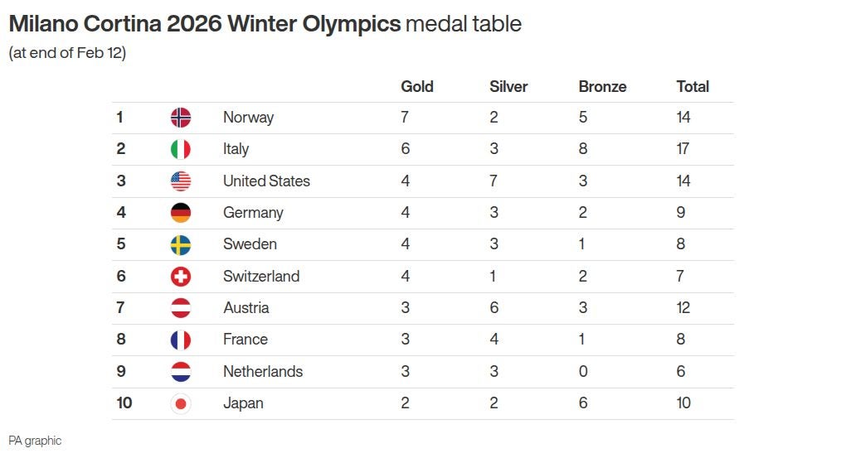Click the Japan flag icon
The image size is (846, 458).
181,403
